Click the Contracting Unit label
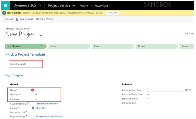 tap(18, 112)
